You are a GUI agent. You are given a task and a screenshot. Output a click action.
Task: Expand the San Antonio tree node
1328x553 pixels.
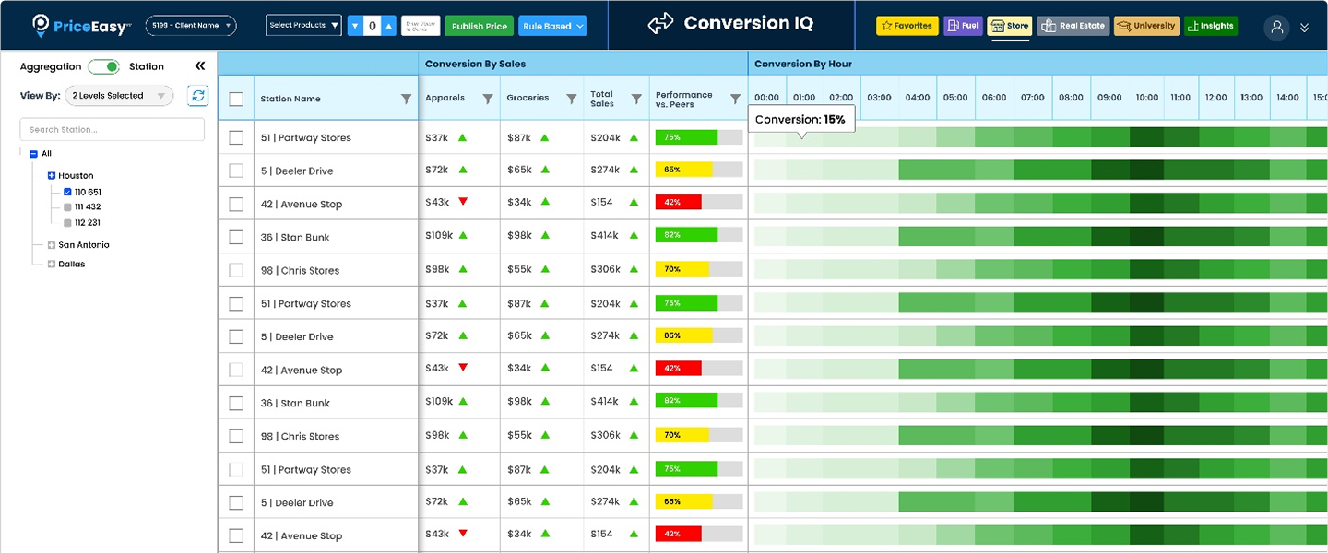tap(53, 245)
